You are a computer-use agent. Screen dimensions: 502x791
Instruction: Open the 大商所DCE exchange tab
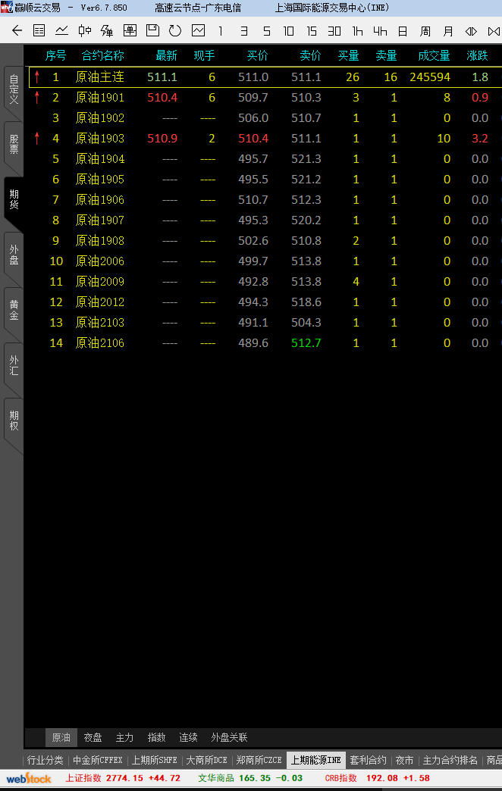point(206,760)
